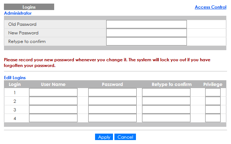231x144 pixels.
Task: Focus Privilege field for login 3
Action: coord(213,110)
